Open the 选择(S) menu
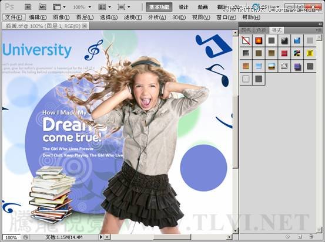The height and width of the screenshot is (242, 325). [x=109, y=18]
